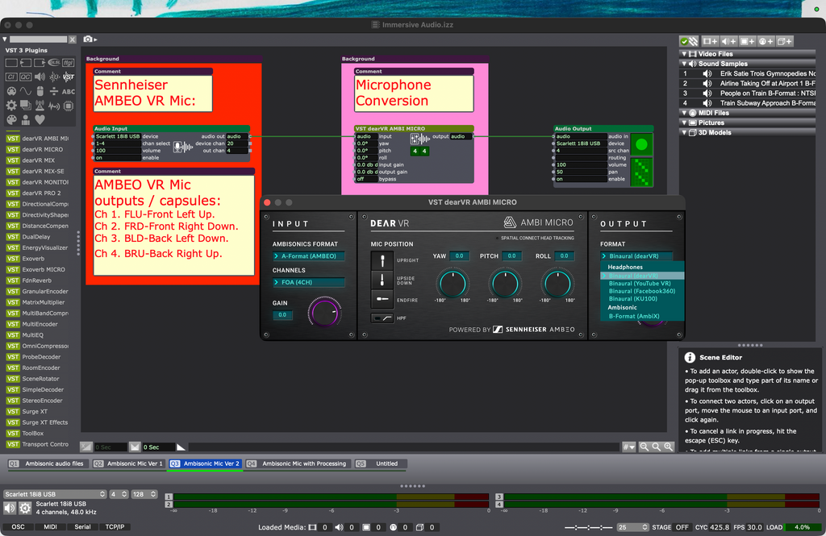Select the Upside Down mic position button
Image resolution: width=826 pixels, height=536 pixels.
click(x=382, y=280)
